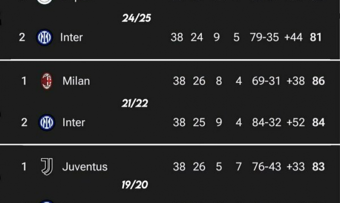Click Milan's 86 points total
This screenshot has width=340, height=203.
pos(318,81)
